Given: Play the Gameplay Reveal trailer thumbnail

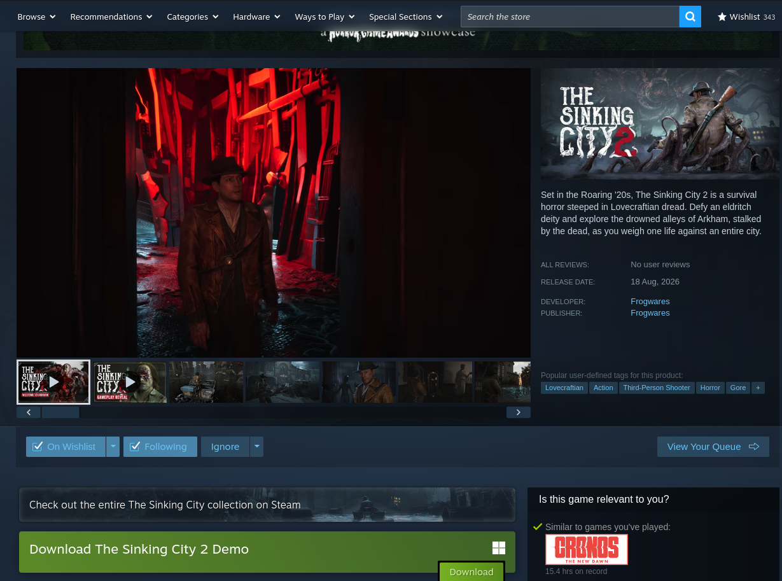Looking at the screenshot, I should (x=130, y=382).
